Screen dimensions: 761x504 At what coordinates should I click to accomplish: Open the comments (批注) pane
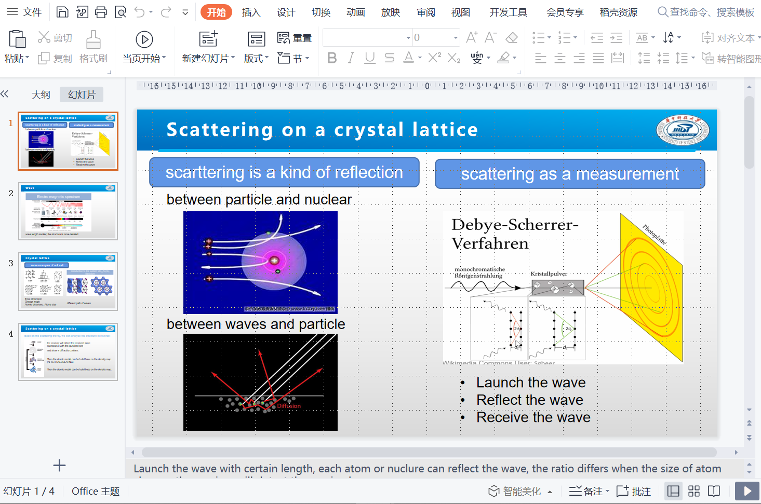pos(634,491)
